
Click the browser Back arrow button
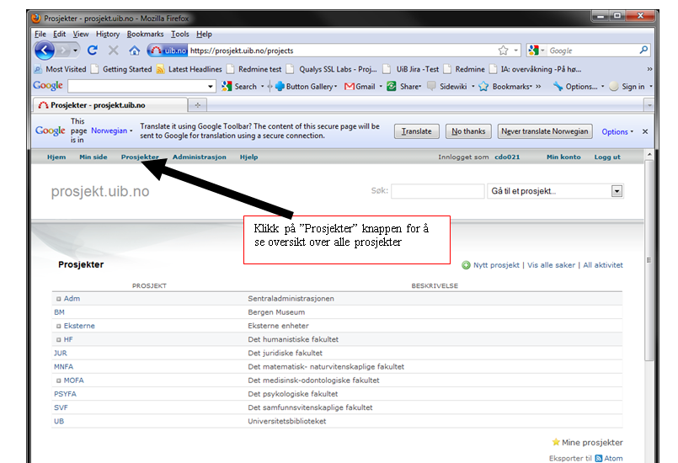(x=44, y=51)
